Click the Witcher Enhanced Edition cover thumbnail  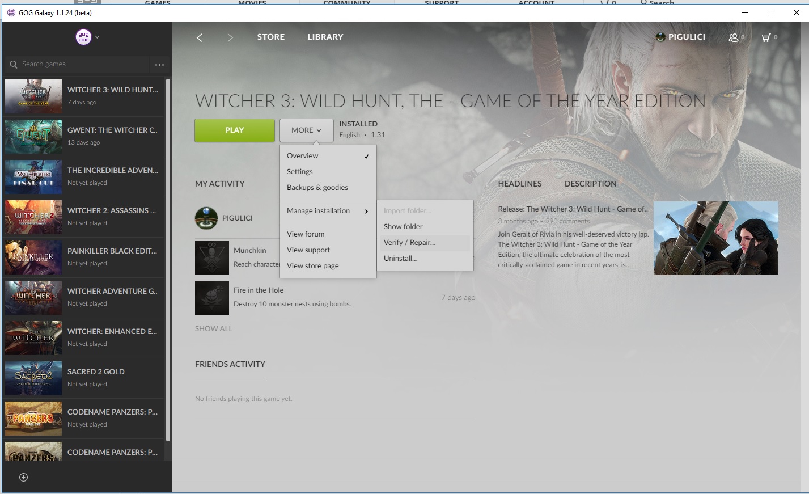tap(33, 338)
